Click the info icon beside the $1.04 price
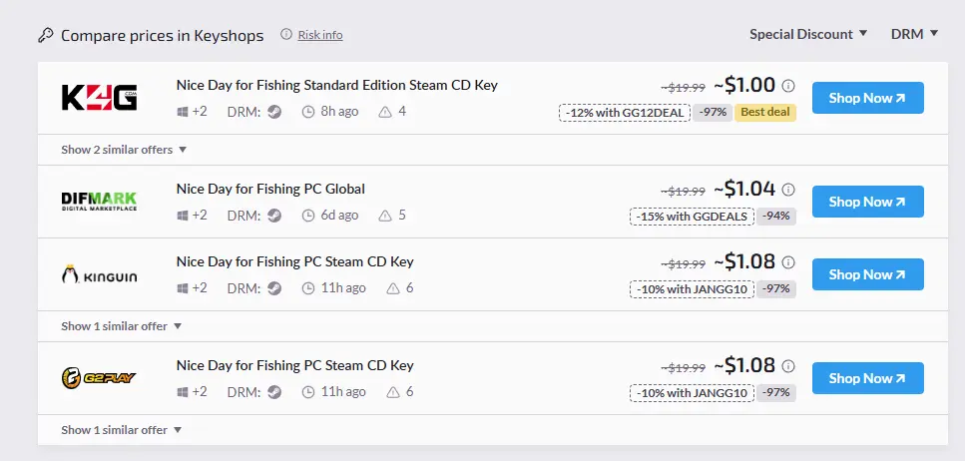This screenshot has height=461, width=965. pyautogui.click(x=788, y=190)
